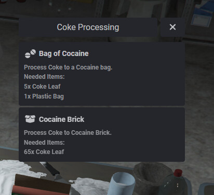Click the pills icon beside Bag of Cocaine

[x=30, y=53]
